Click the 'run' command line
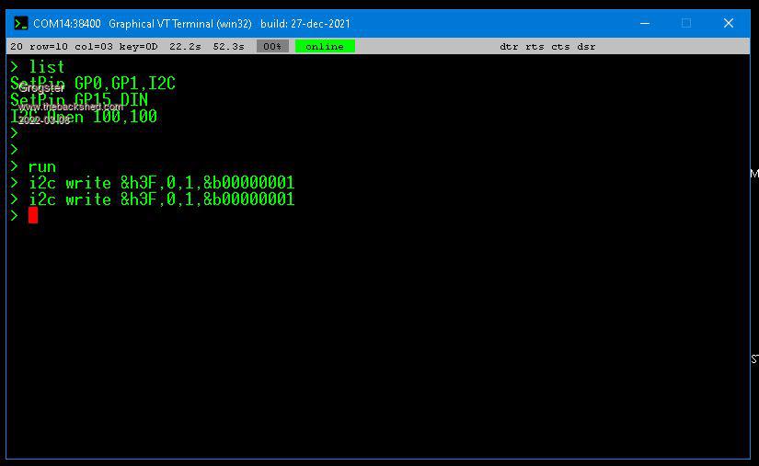 pos(41,166)
